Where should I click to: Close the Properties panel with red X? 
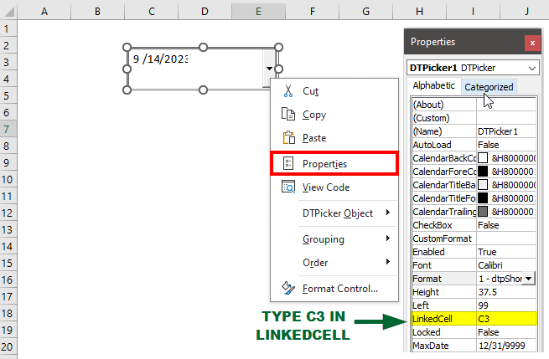[532, 43]
